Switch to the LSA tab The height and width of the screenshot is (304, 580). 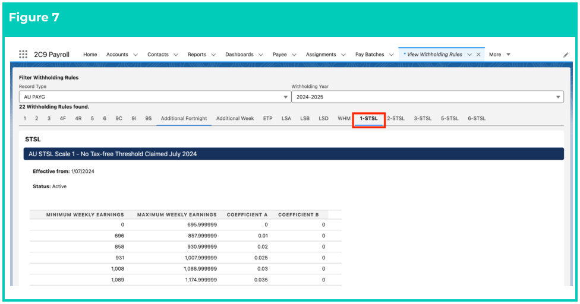pos(286,119)
